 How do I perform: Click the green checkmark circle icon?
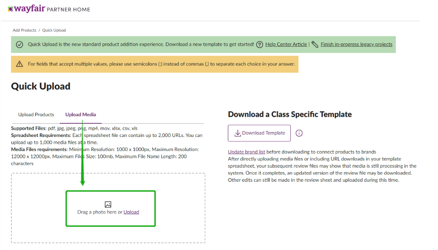19,44
